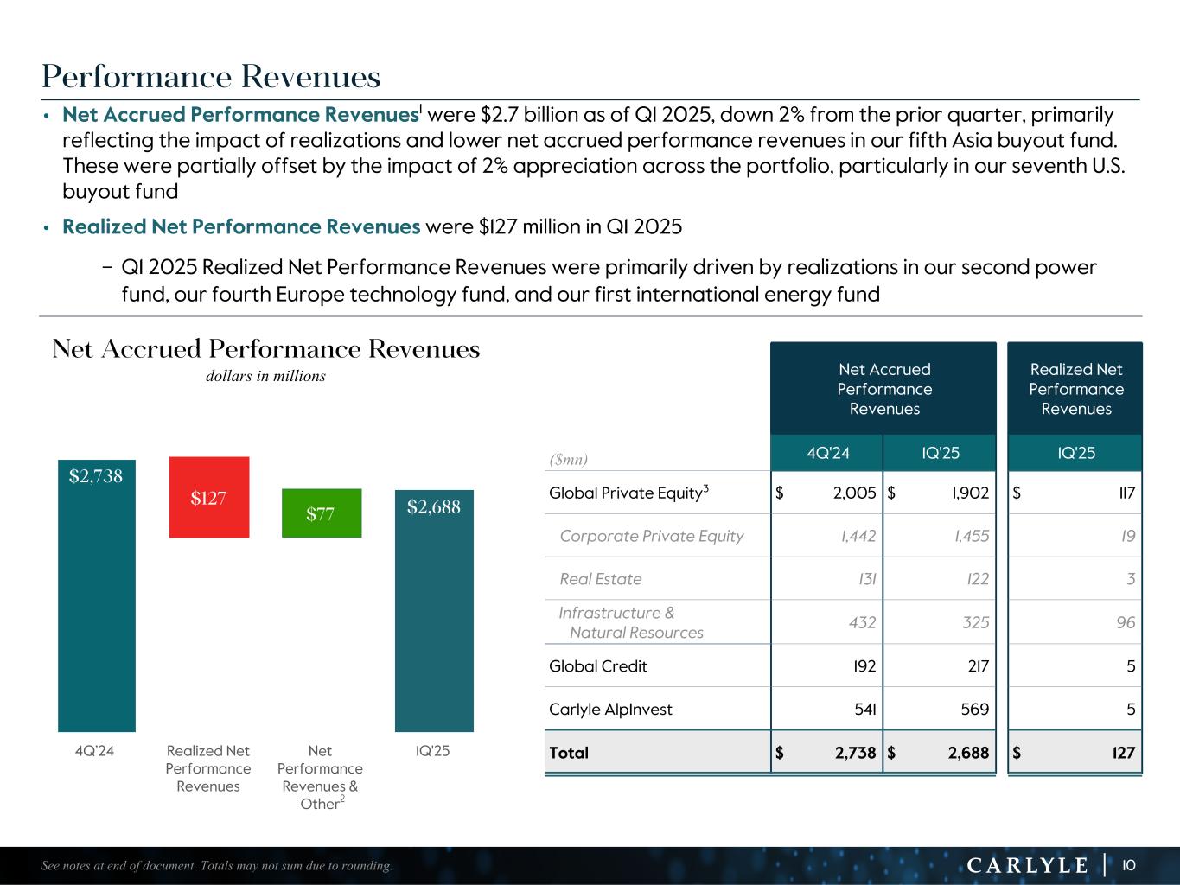This screenshot has height=885, width=1180.
Task: Select the "Real Estate" row label
Action: point(601,579)
